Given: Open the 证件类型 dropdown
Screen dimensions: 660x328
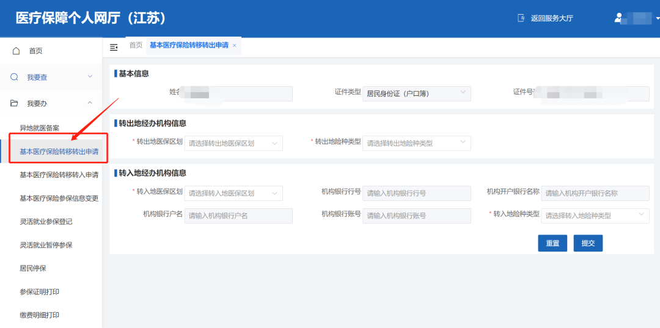Looking at the screenshot, I should click(416, 93).
